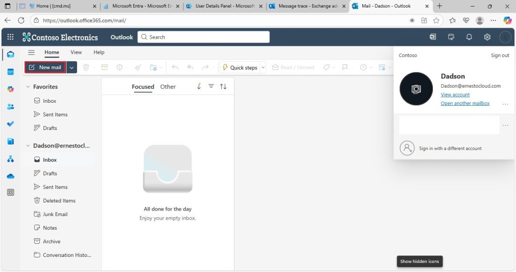The image size is (516, 272).
Task: Open the Settings gear in Outlook header
Action: pos(487,37)
